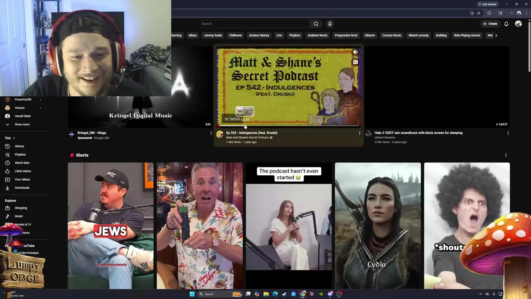Open more options for Kringel_DM ad
The height and width of the screenshot is (299, 531).
click(x=211, y=133)
